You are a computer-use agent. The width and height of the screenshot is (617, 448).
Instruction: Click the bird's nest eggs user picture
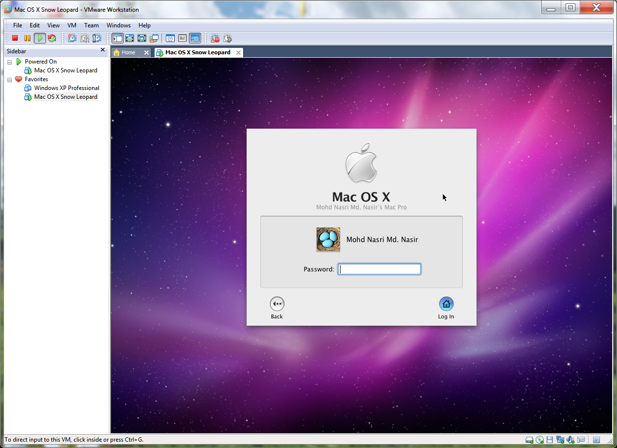coord(328,240)
